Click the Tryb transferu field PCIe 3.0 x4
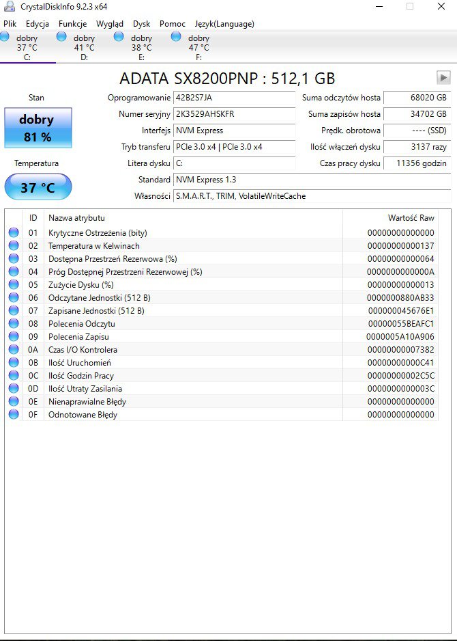457x641 pixels. [x=234, y=147]
